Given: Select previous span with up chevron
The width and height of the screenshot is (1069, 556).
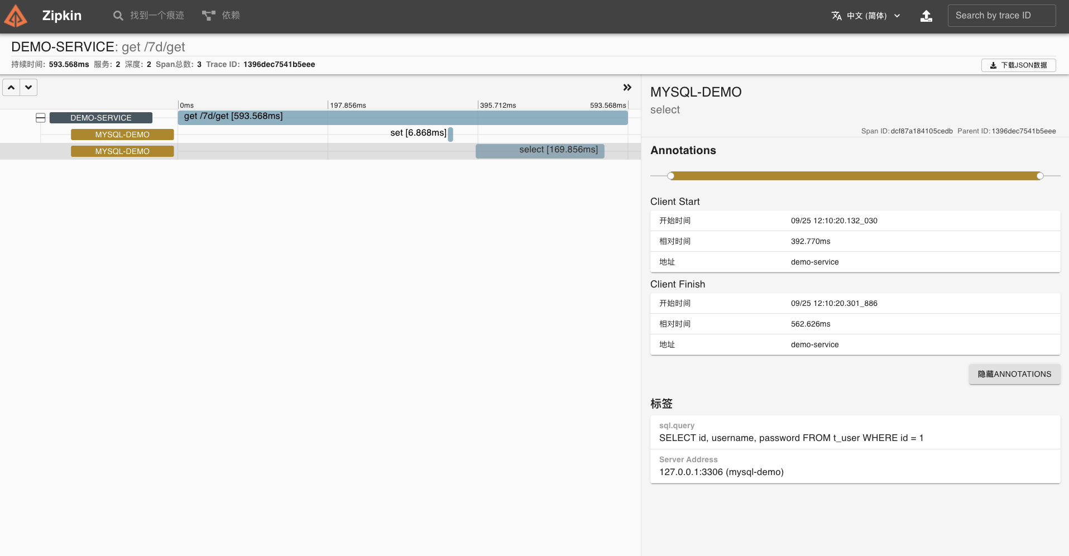Looking at the screenshot, I should 11,88.
